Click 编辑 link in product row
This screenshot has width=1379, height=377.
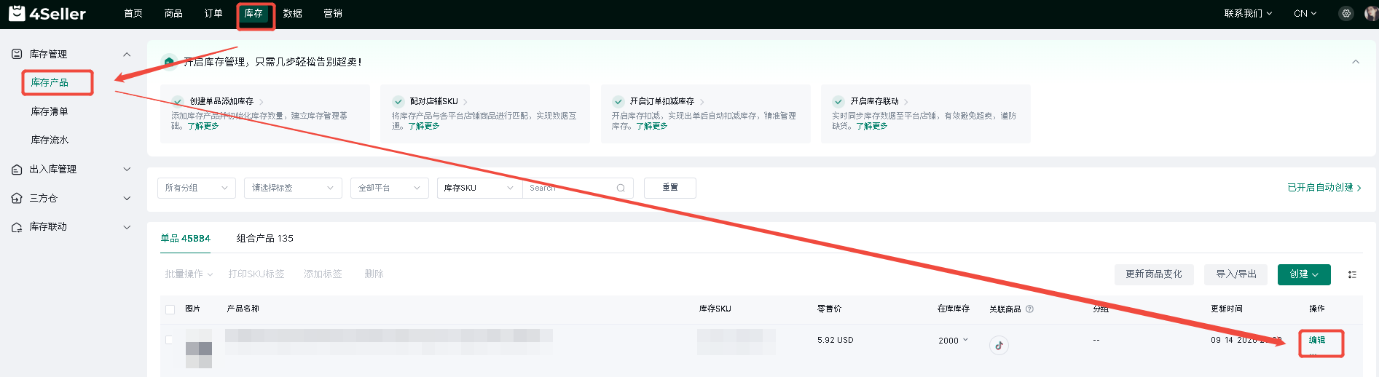coord(1317,340)
